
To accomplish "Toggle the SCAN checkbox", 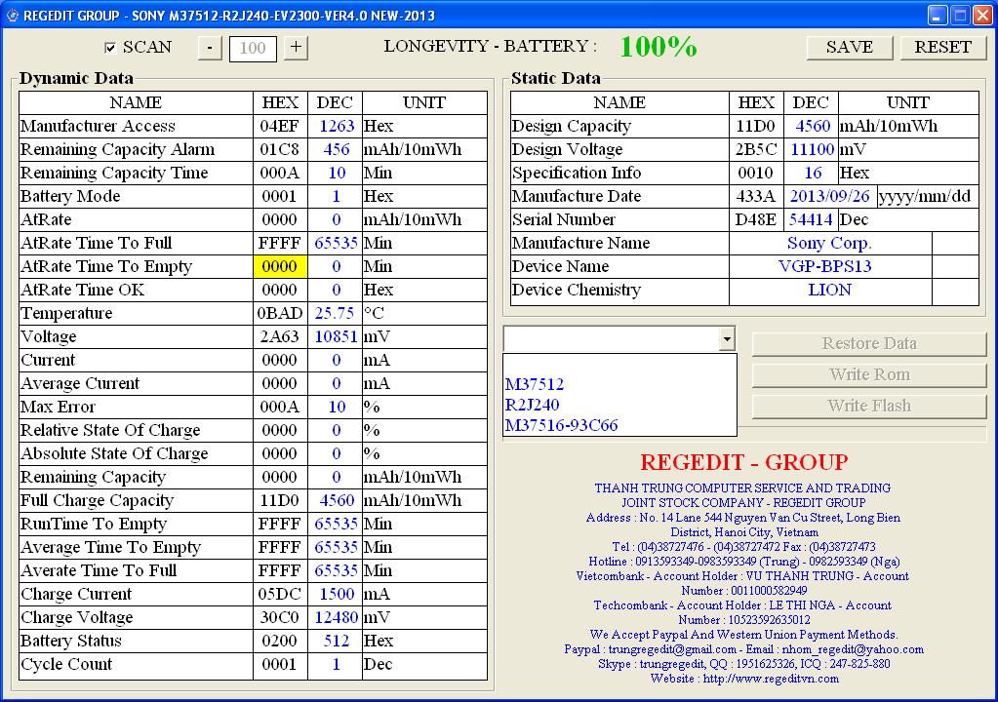I will click(x=110, y=48).
